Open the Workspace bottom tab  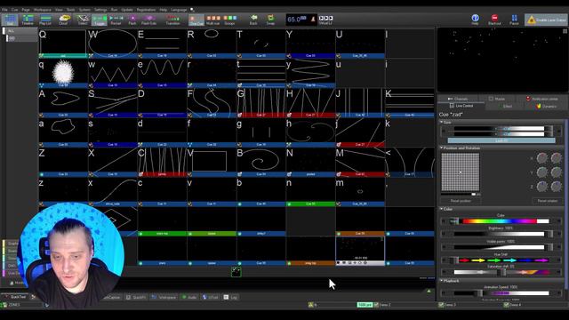[164, 297]
